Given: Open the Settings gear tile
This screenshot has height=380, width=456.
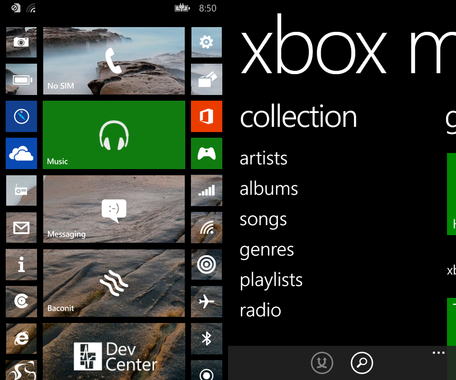Looking at the screenshot, I should click(x=207, y=43).
